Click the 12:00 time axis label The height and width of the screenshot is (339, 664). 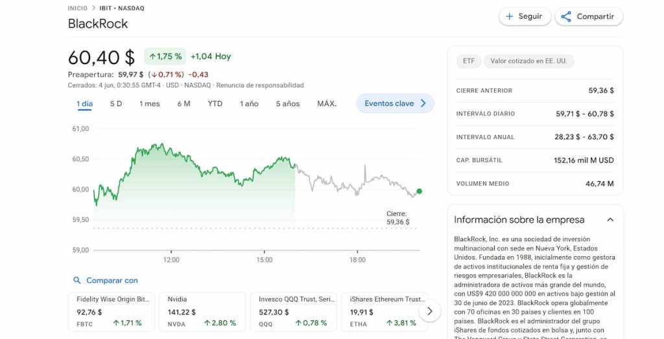pos(171,260)
